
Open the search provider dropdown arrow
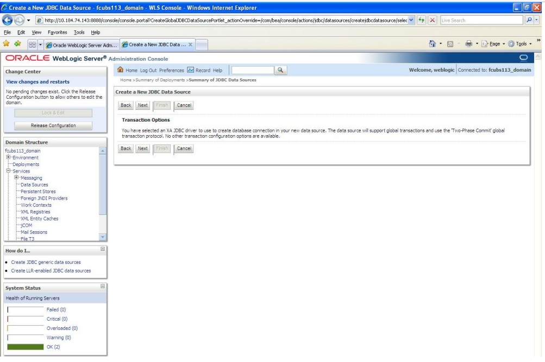[x=537, y=20]
